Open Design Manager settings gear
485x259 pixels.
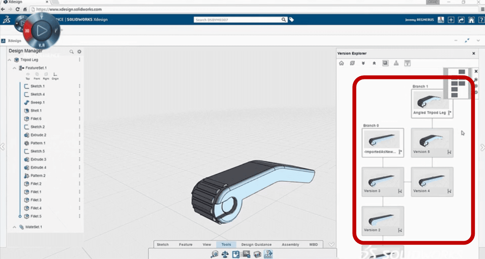coord(80,52)
